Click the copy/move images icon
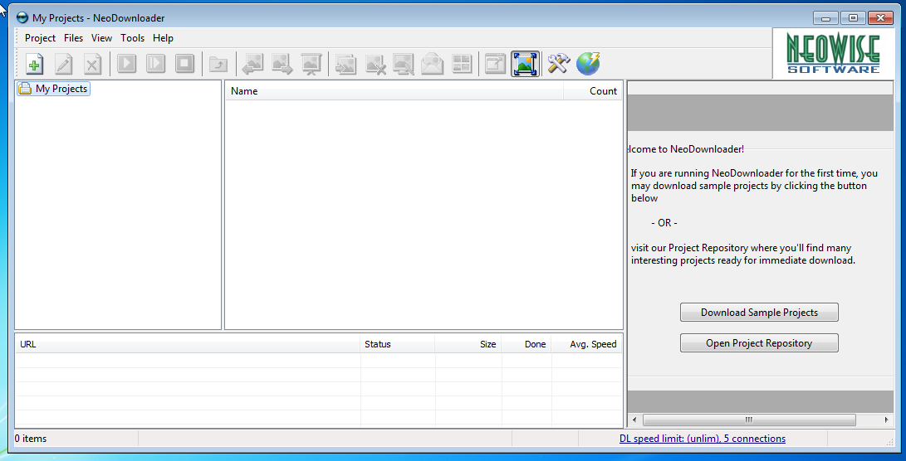906x461 pixels. tap(345, 64)
